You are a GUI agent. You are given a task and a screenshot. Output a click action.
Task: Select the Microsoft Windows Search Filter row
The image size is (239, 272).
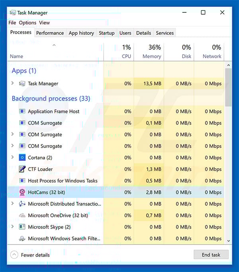pos(116,238)
